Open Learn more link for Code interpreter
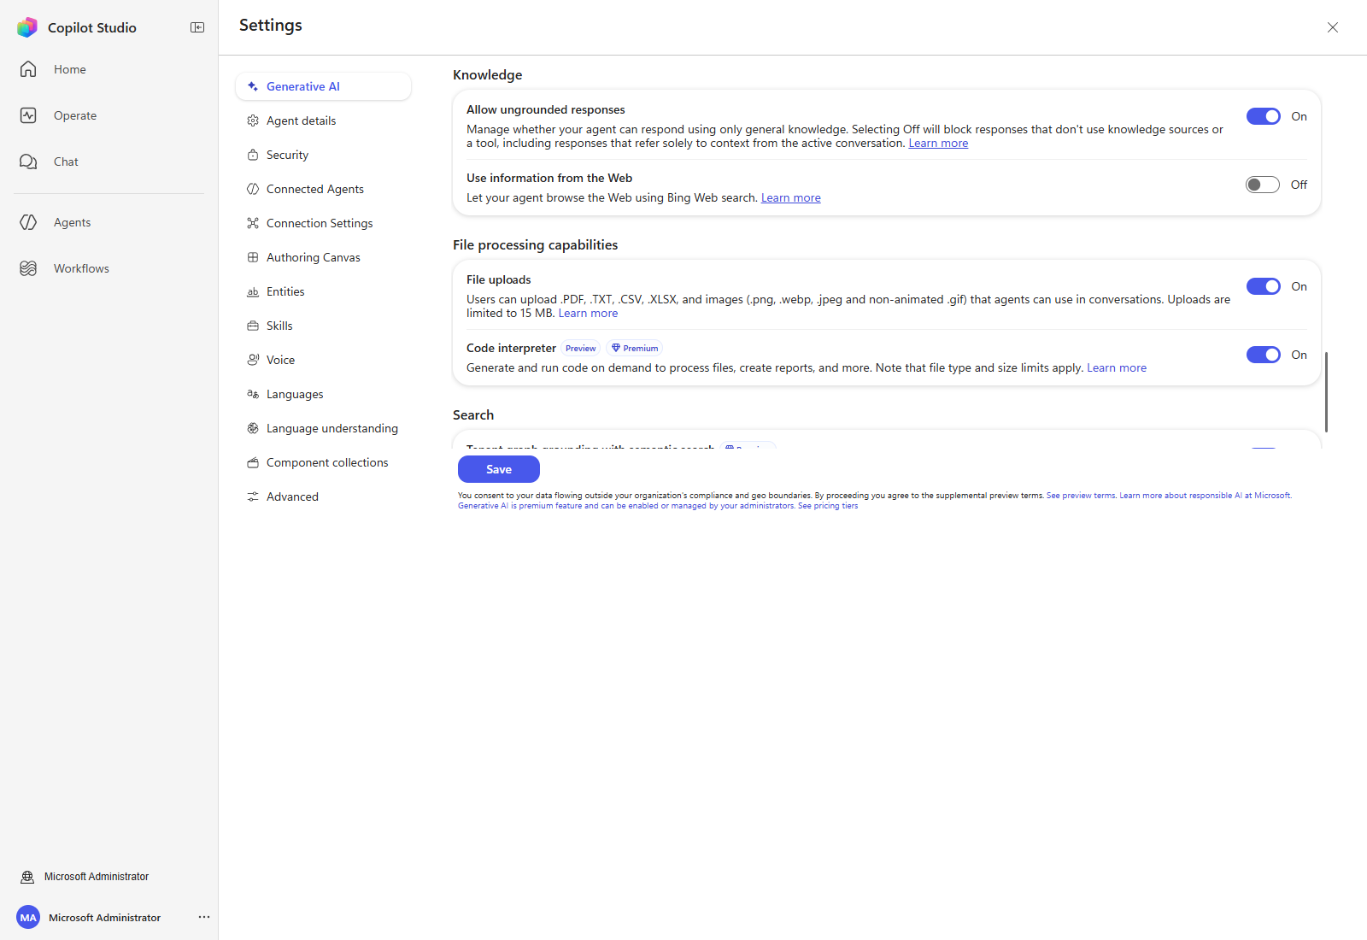 point(1117,368)
